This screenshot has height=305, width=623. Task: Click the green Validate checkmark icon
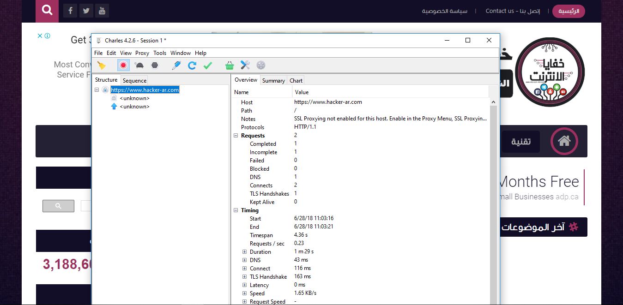pos(208,66)
